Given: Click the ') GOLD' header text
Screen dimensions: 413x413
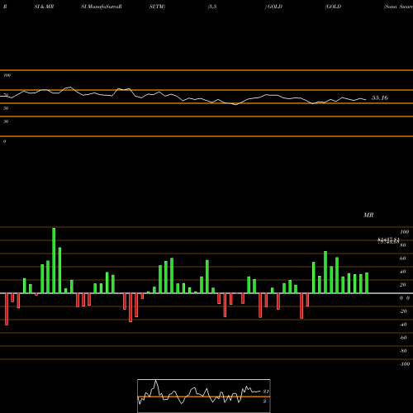Looking at the screenshot, I should coord(273,7).
